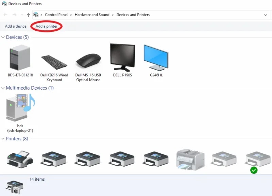This screenshot has width=272, height=196.
Task: Open the chevron before Control Panel in breadcrumb
Action: (41, 15)
